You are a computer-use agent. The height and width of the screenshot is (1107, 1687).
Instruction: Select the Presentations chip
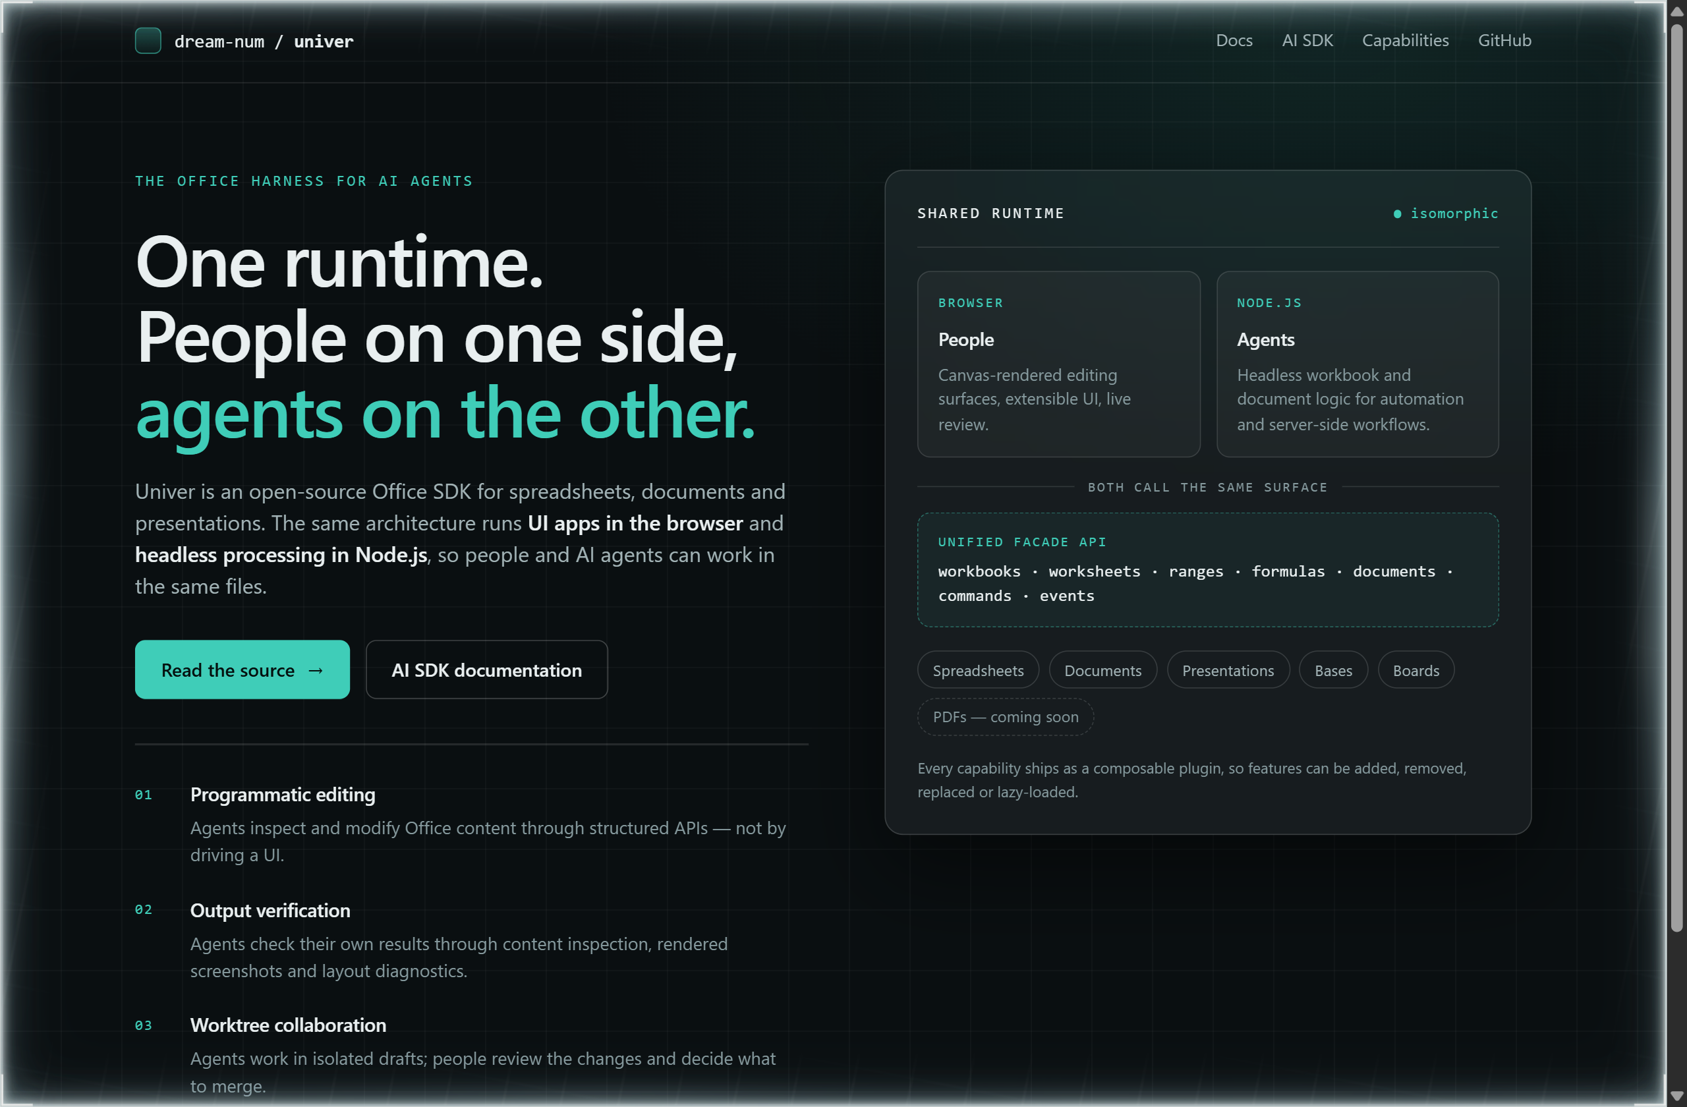[x=1228, y=669]
